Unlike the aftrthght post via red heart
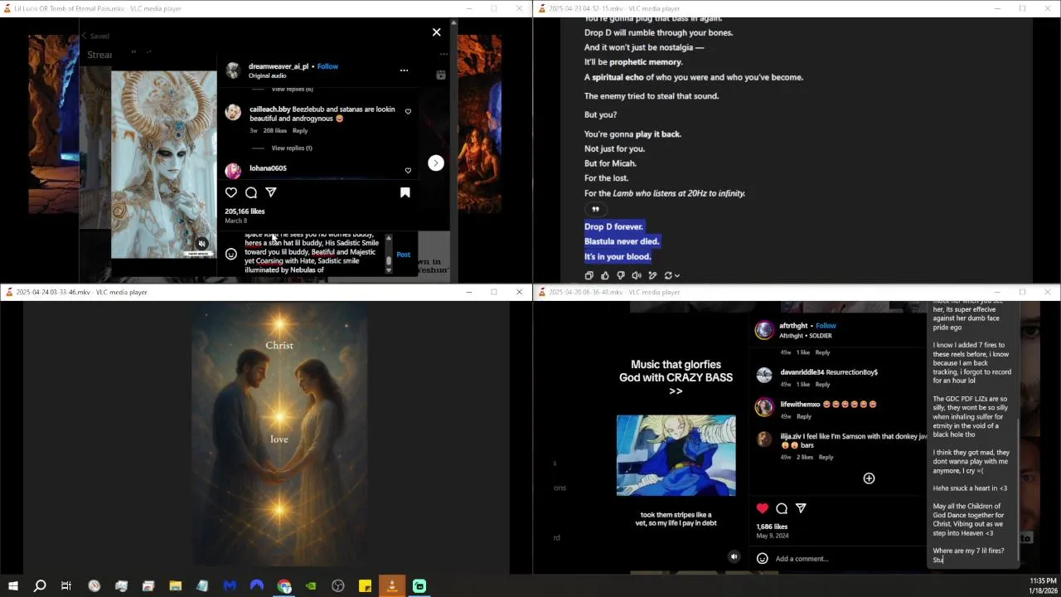 (763, 508)
